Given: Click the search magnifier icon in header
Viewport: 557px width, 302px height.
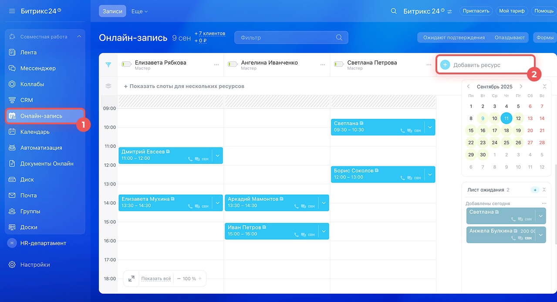Looking at the screenshot, I should pos(394,11).
